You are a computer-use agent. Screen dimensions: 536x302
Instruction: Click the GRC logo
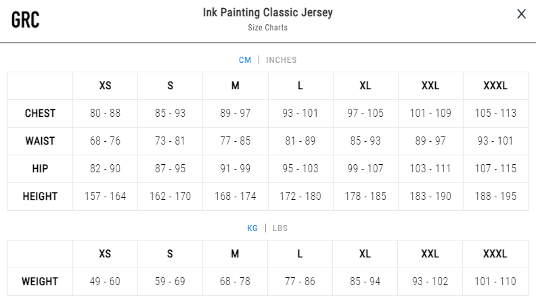coord(25,20)
